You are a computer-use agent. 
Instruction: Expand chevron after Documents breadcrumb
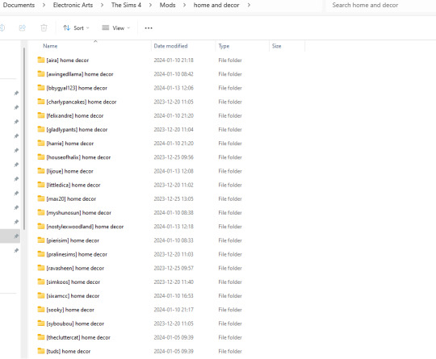click(x=44, y=5)
